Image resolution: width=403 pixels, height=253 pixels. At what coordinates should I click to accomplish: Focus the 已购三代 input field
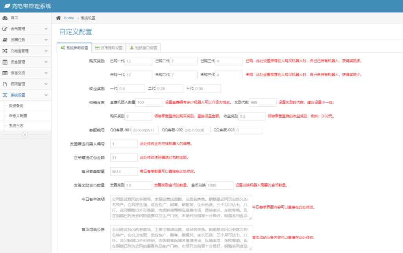[x=229, y=61]
